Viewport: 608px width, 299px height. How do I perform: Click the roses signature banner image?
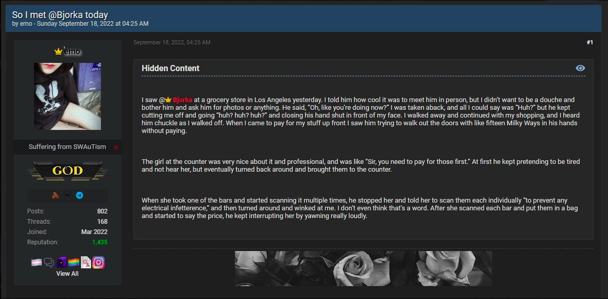coord(363,269)
